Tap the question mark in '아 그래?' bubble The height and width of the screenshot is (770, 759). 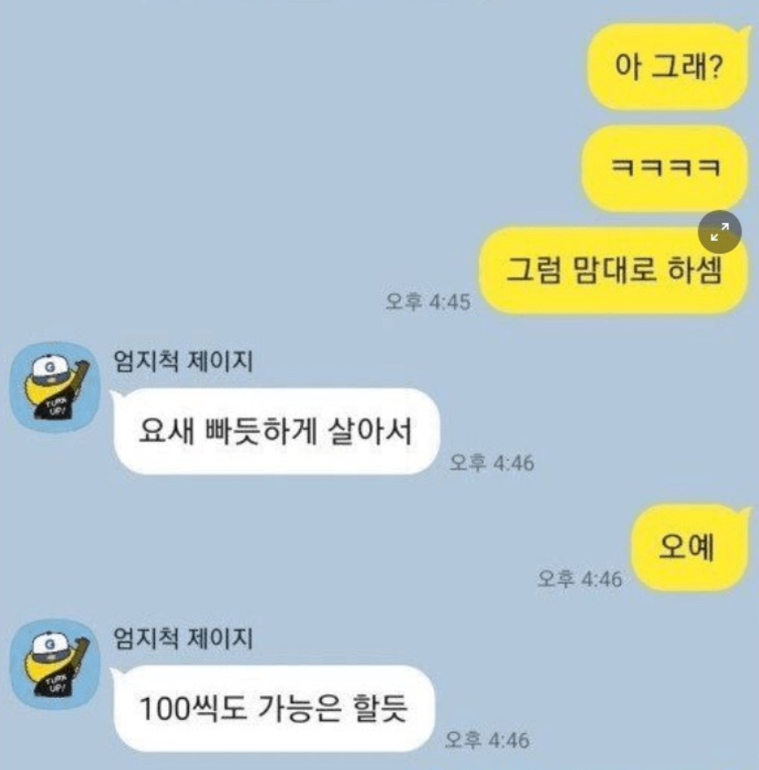715,66
